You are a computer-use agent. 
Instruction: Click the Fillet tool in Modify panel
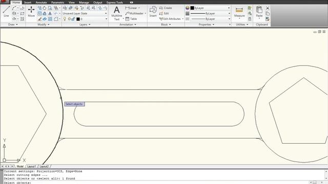[56, 19]
